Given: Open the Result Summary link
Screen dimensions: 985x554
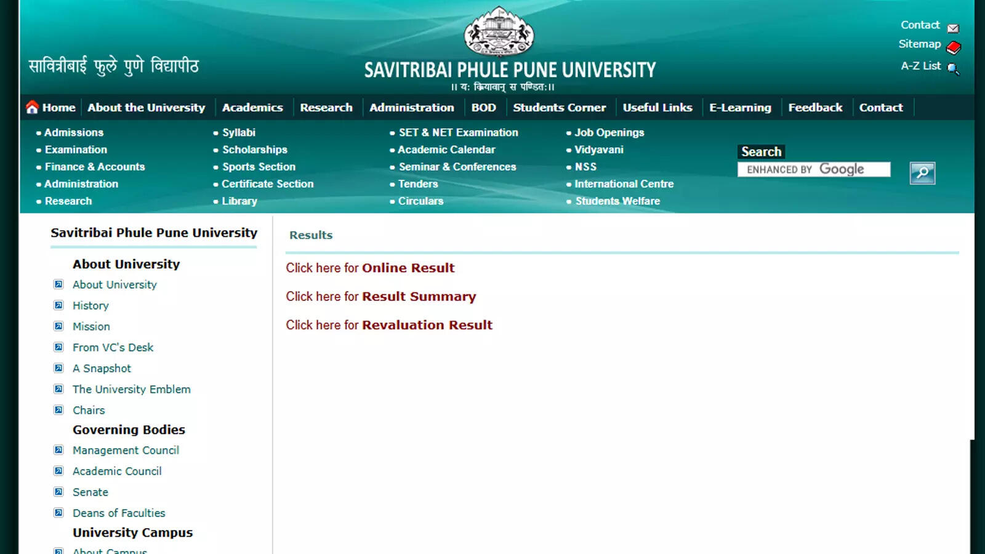Looking at the screenshot, I should point(419,296).
